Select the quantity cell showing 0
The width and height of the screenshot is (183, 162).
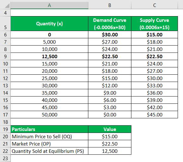49,34
